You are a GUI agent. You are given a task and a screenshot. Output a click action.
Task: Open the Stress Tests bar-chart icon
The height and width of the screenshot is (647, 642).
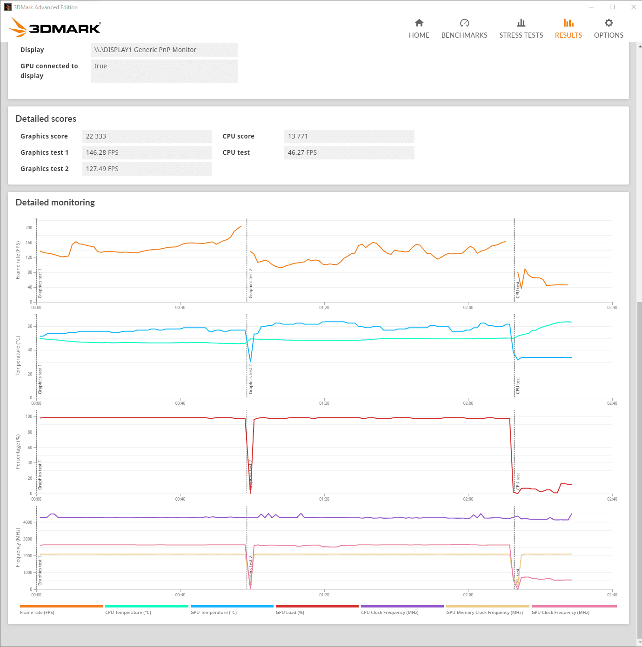pos(521,23)
